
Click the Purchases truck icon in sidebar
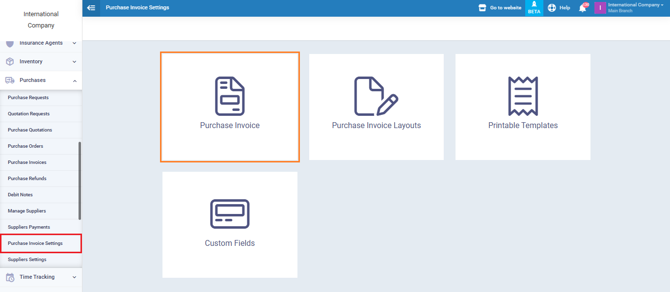[x=10, y=80]
